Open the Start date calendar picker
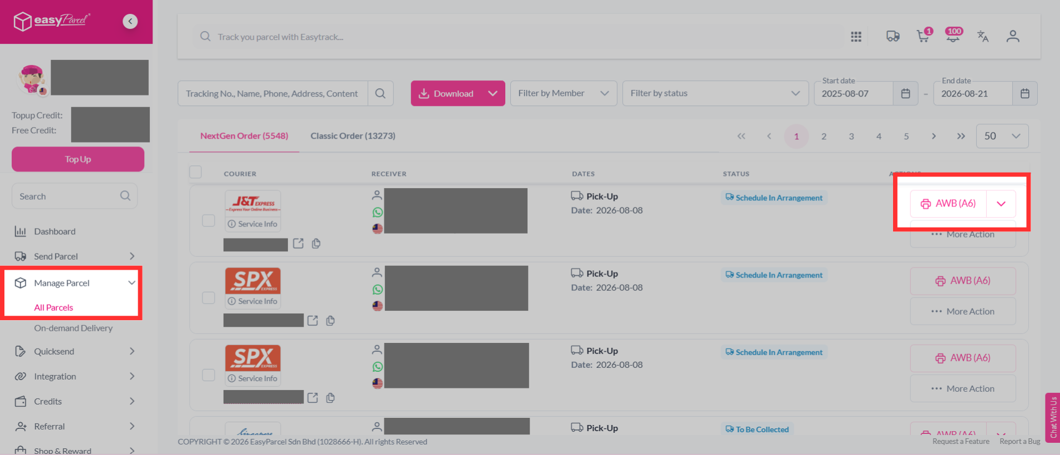This screenshot has height=455, width=1060. click(x=905, y=93)
